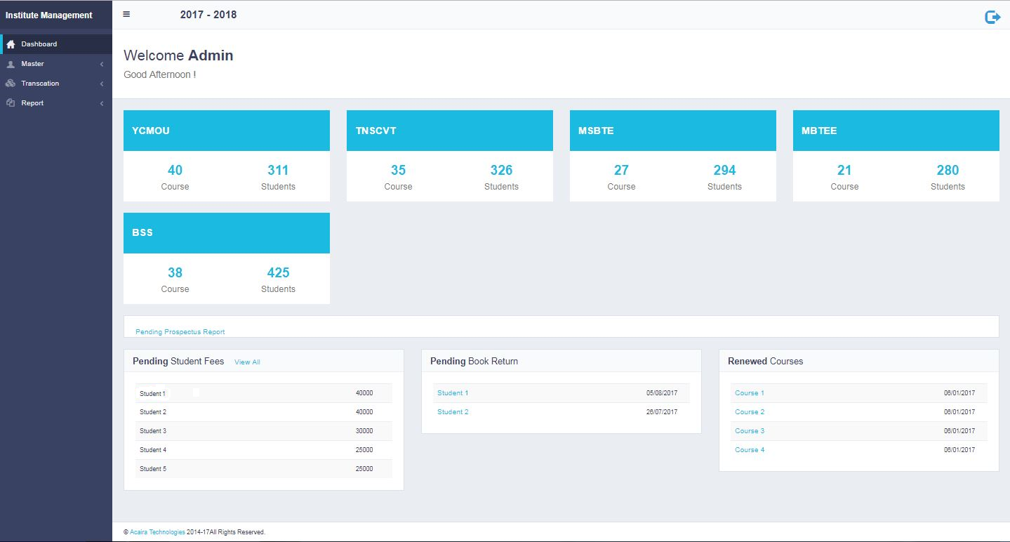
Task: Click the hamburger menu toggle icon
Action: [126, 14]
